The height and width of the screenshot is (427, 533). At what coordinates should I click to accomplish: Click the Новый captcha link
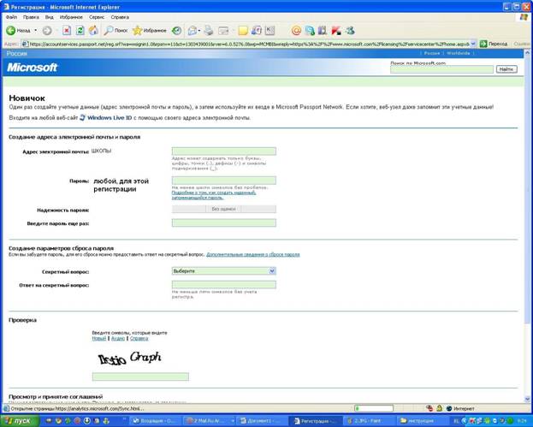(99, 338)
